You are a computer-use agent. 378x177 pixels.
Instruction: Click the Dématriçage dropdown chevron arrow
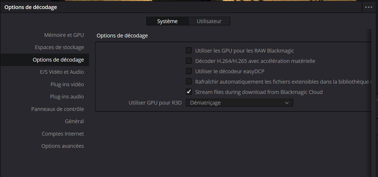[287, 103]
